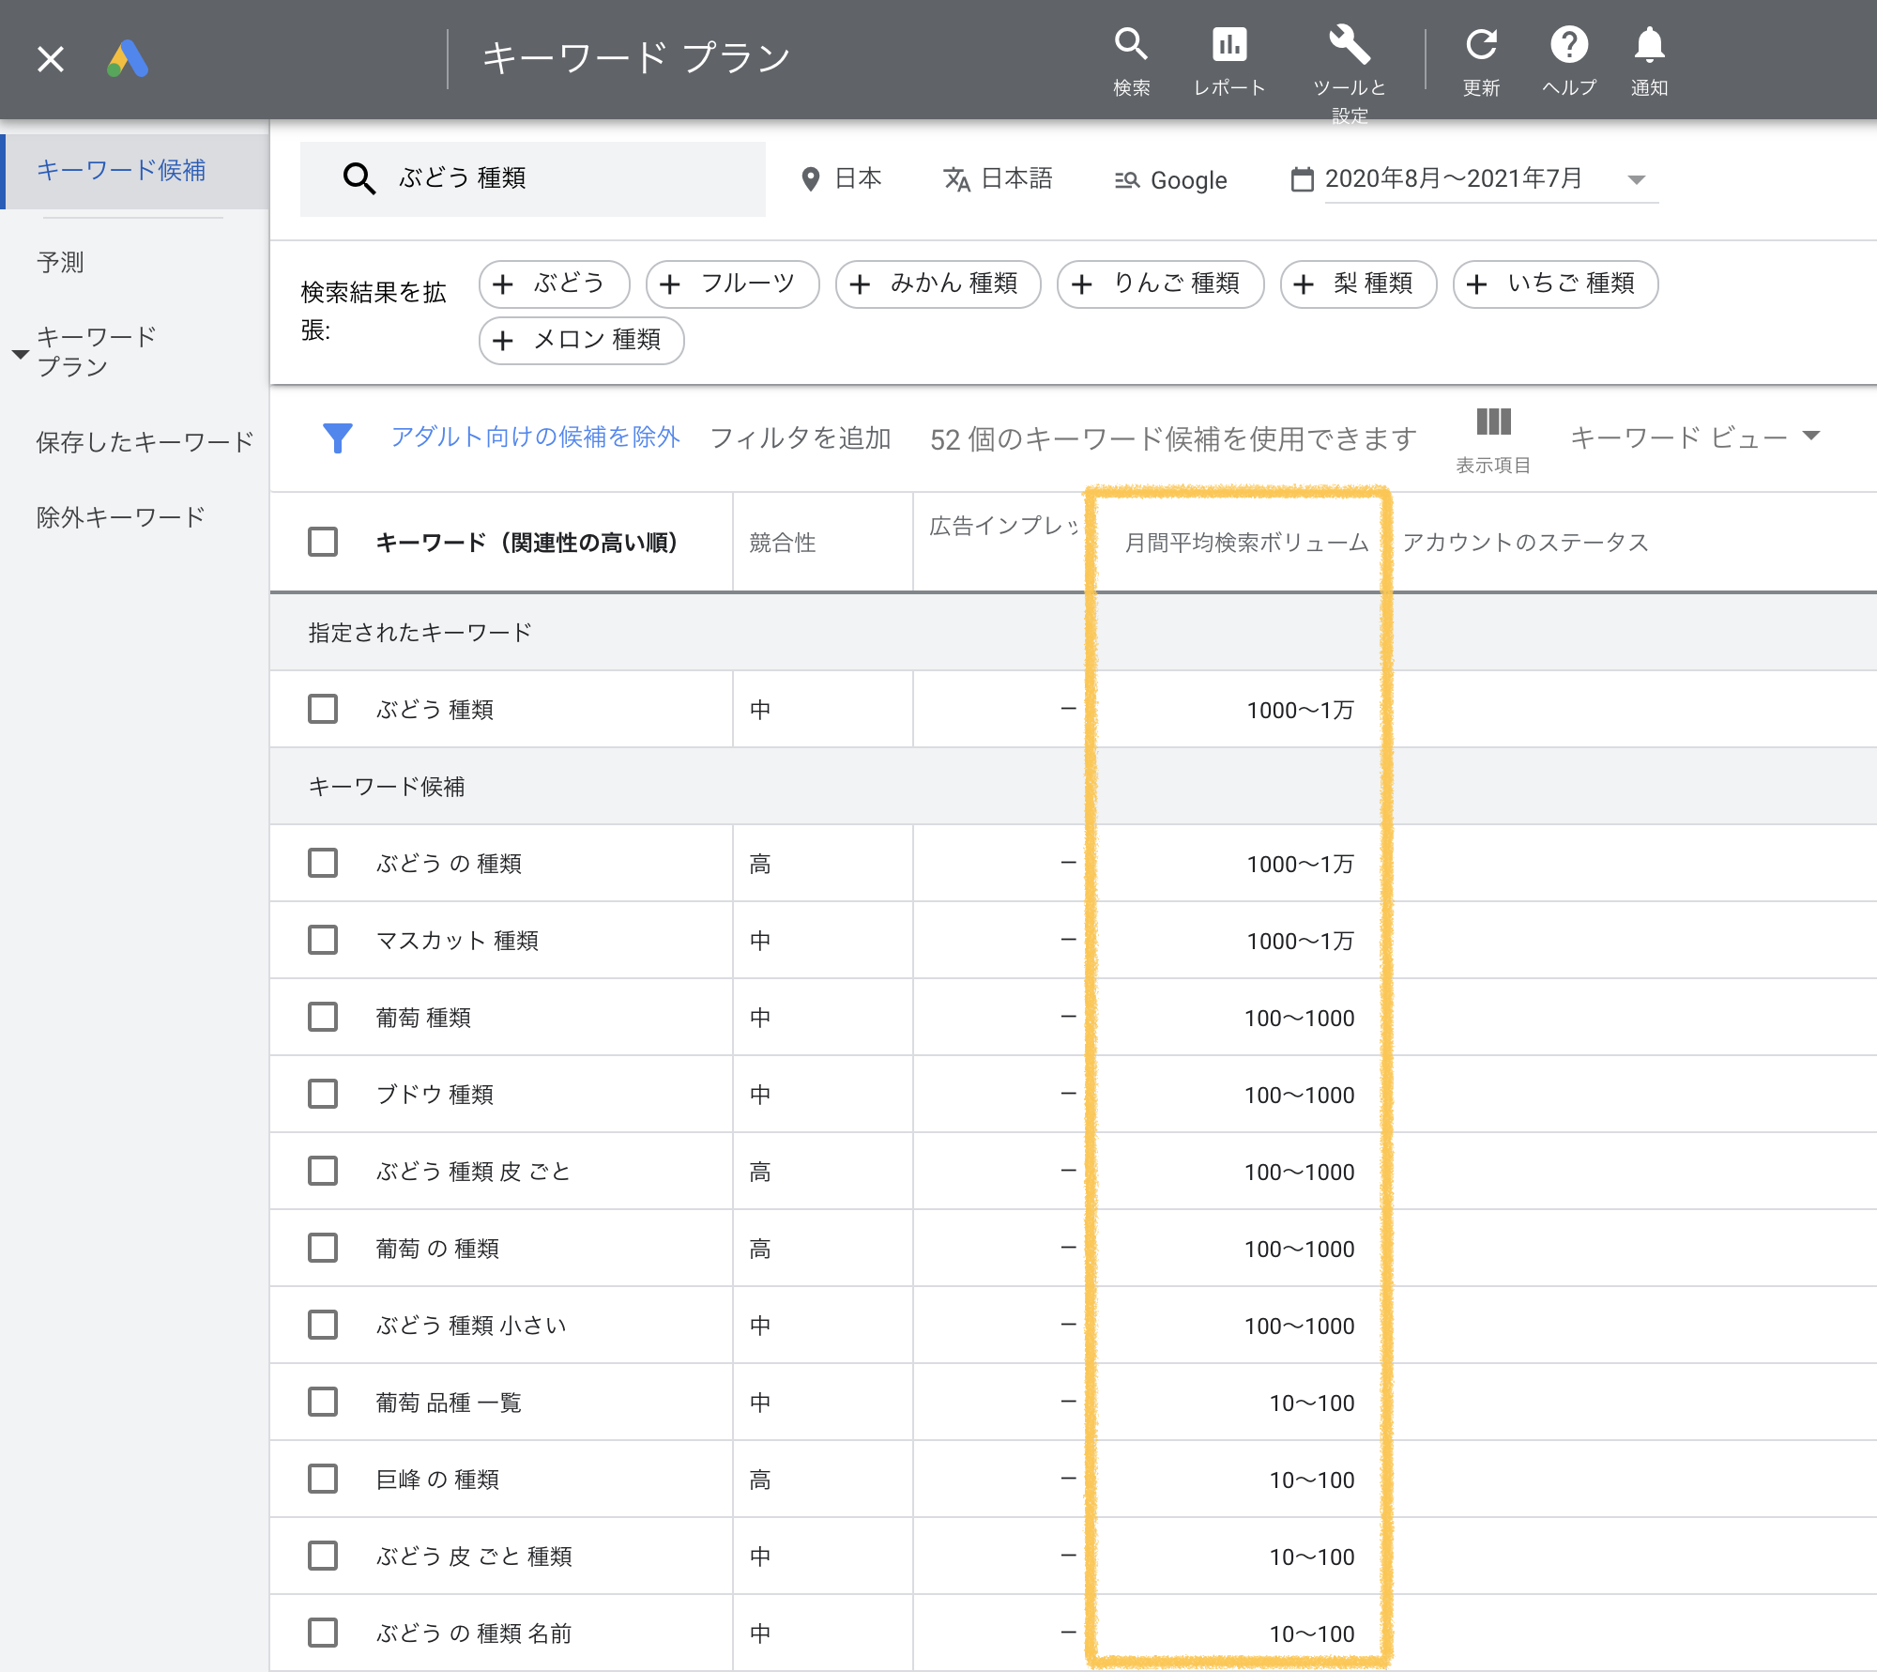
Task: Sort by キーワード（関連性の高い順） column header
Action: coord(526,543)
